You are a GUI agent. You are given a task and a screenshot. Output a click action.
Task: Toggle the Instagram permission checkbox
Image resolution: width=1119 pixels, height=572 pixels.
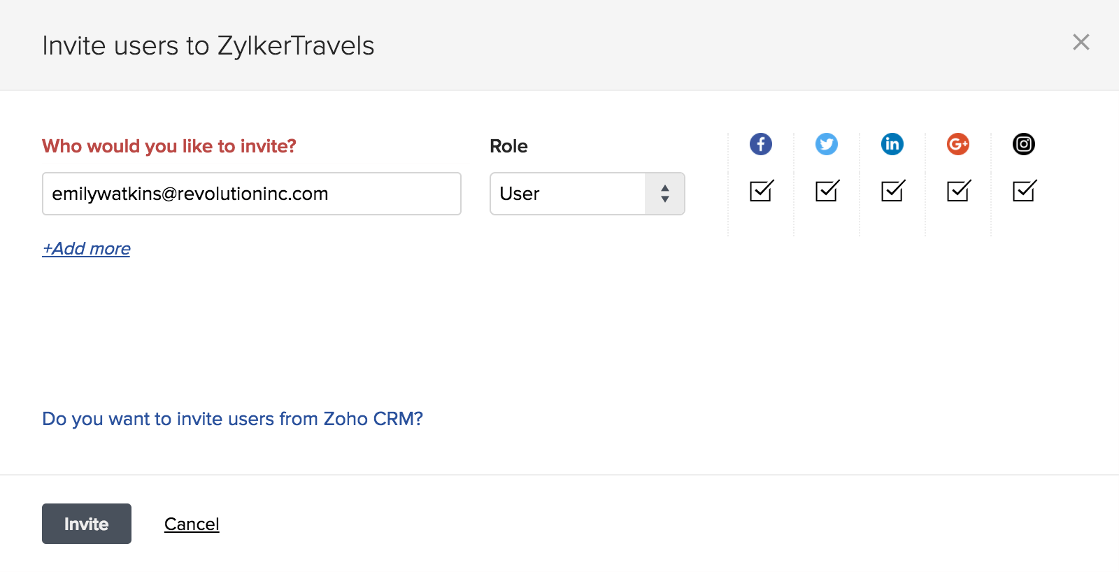tap(1024, 191)
